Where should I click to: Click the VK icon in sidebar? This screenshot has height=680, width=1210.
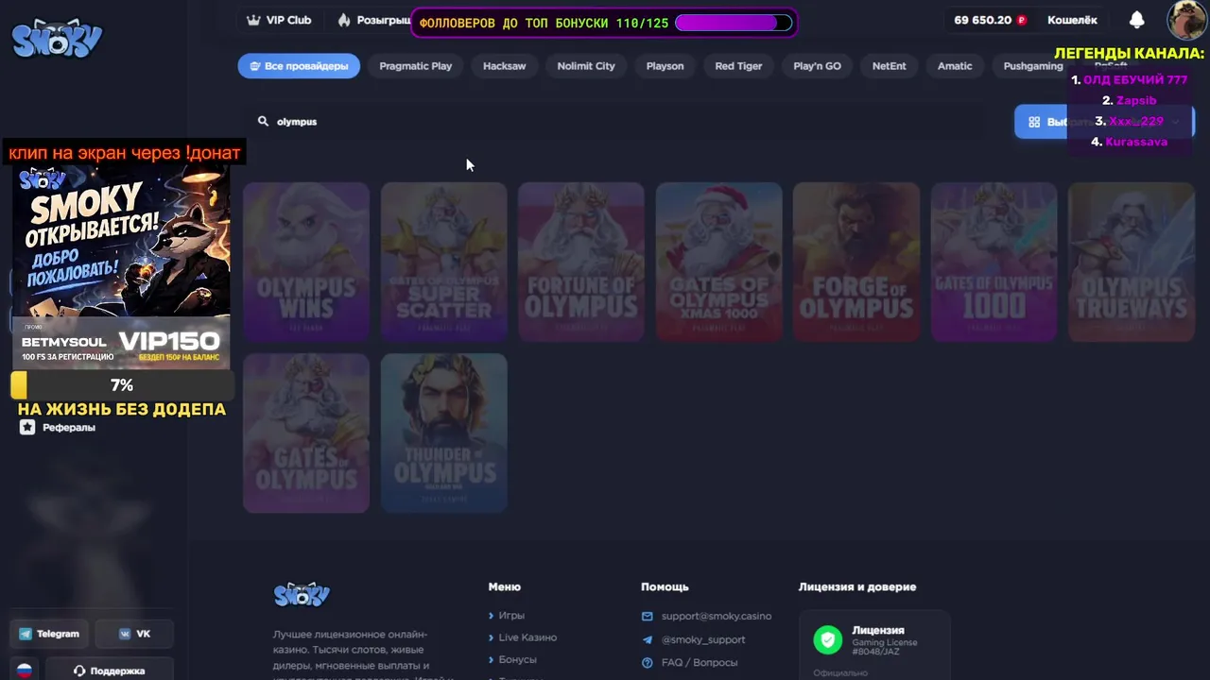[125, 634]
